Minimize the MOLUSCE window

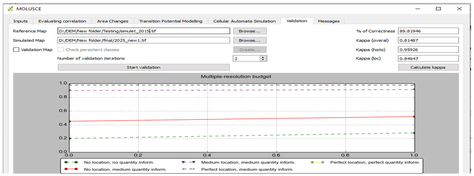click(x=418, y=8)
